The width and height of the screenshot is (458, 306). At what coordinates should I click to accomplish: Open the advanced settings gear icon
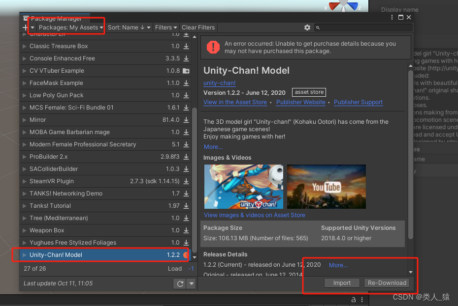[307, 28]
